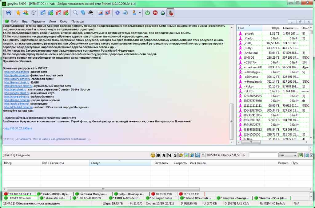The height and width of the screenshot is (208, 315).
Task: Click the red 80 speed limit icon
Action: tap(155, 13)
